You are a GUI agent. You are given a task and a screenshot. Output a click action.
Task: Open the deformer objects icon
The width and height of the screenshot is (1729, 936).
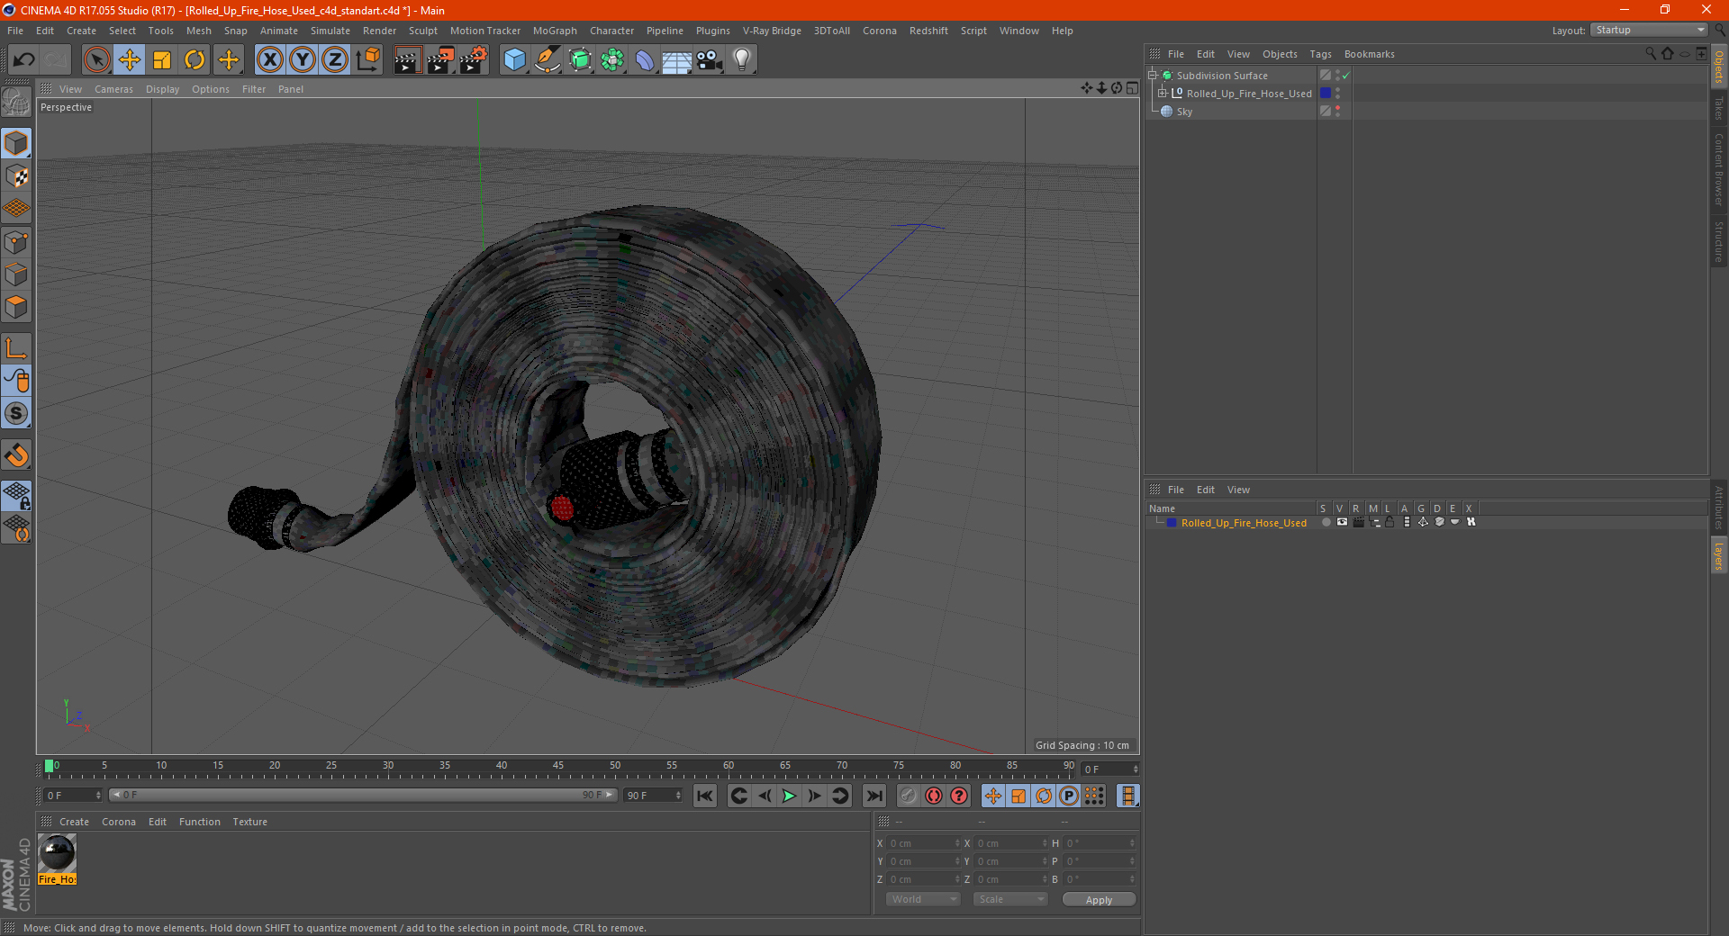pos(645,60)
